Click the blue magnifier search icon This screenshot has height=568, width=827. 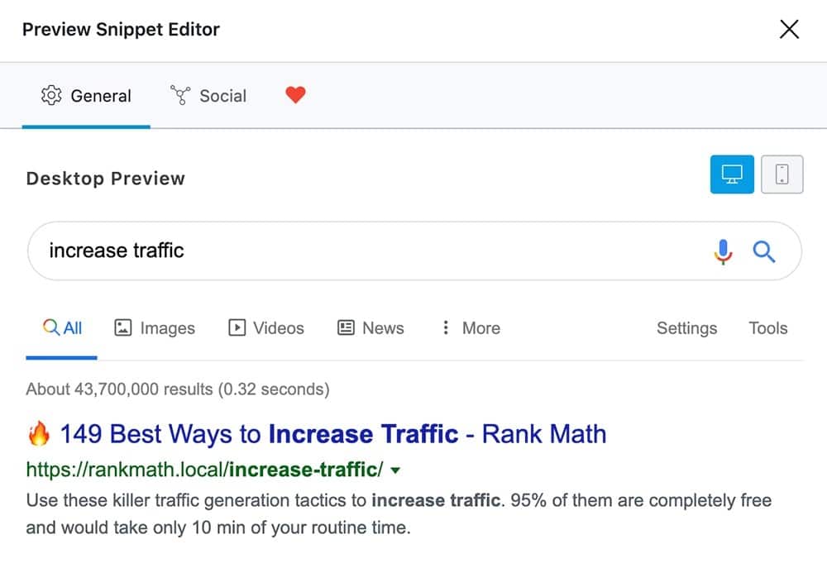pos(765,251)
